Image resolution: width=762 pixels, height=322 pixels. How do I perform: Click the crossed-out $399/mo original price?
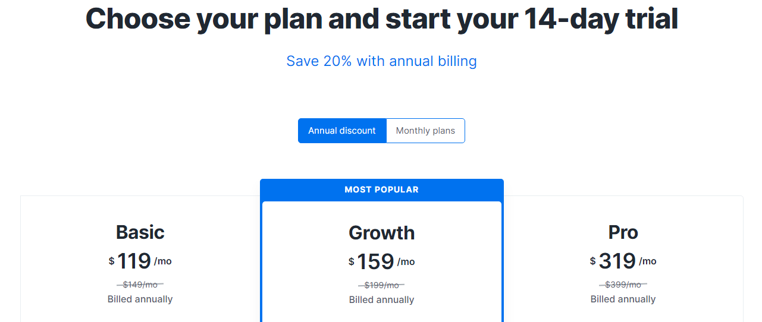pos(623,285)
